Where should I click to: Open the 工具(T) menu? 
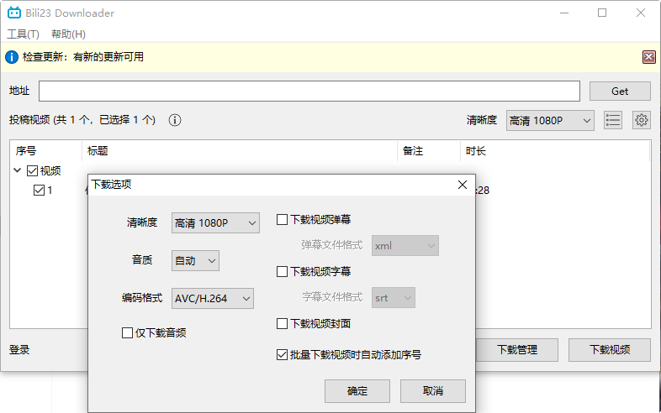(24, 34)
